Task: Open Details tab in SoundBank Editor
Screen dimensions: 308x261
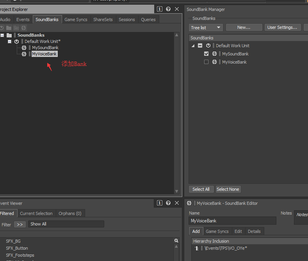Action: 254,231
